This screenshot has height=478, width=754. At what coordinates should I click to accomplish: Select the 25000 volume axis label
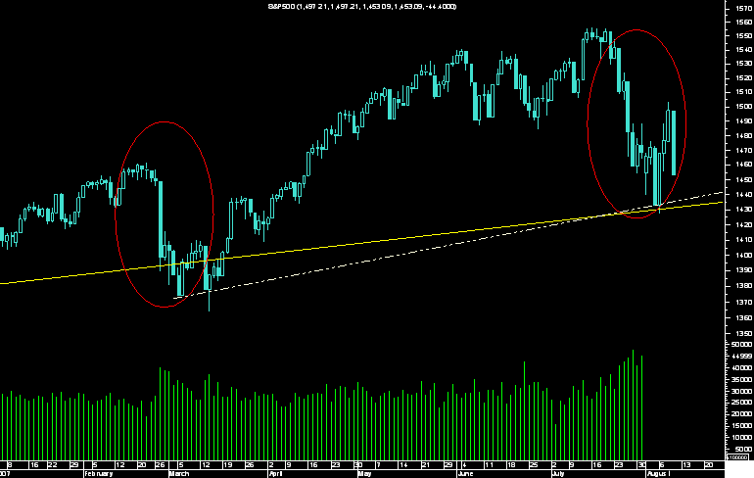742,403
